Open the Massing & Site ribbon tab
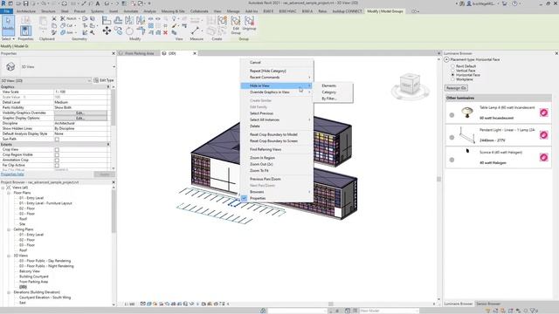Image resolution: width=559 pixels, height=314 pixels. tap(173, 11)
